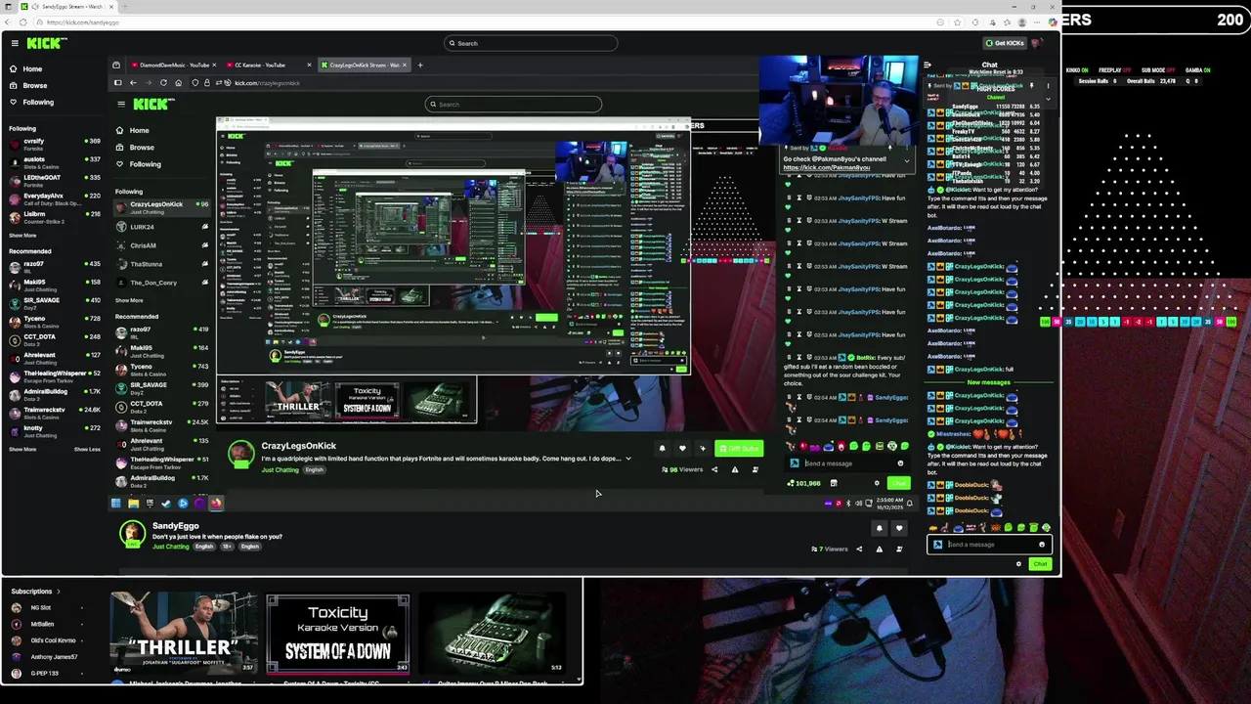Open auslots channel in outer sidebar
Screen dimensions: 1251x704
tap(55, 160)
